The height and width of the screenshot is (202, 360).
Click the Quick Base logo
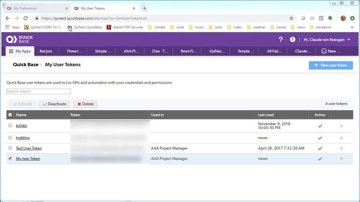click(20, 39)
